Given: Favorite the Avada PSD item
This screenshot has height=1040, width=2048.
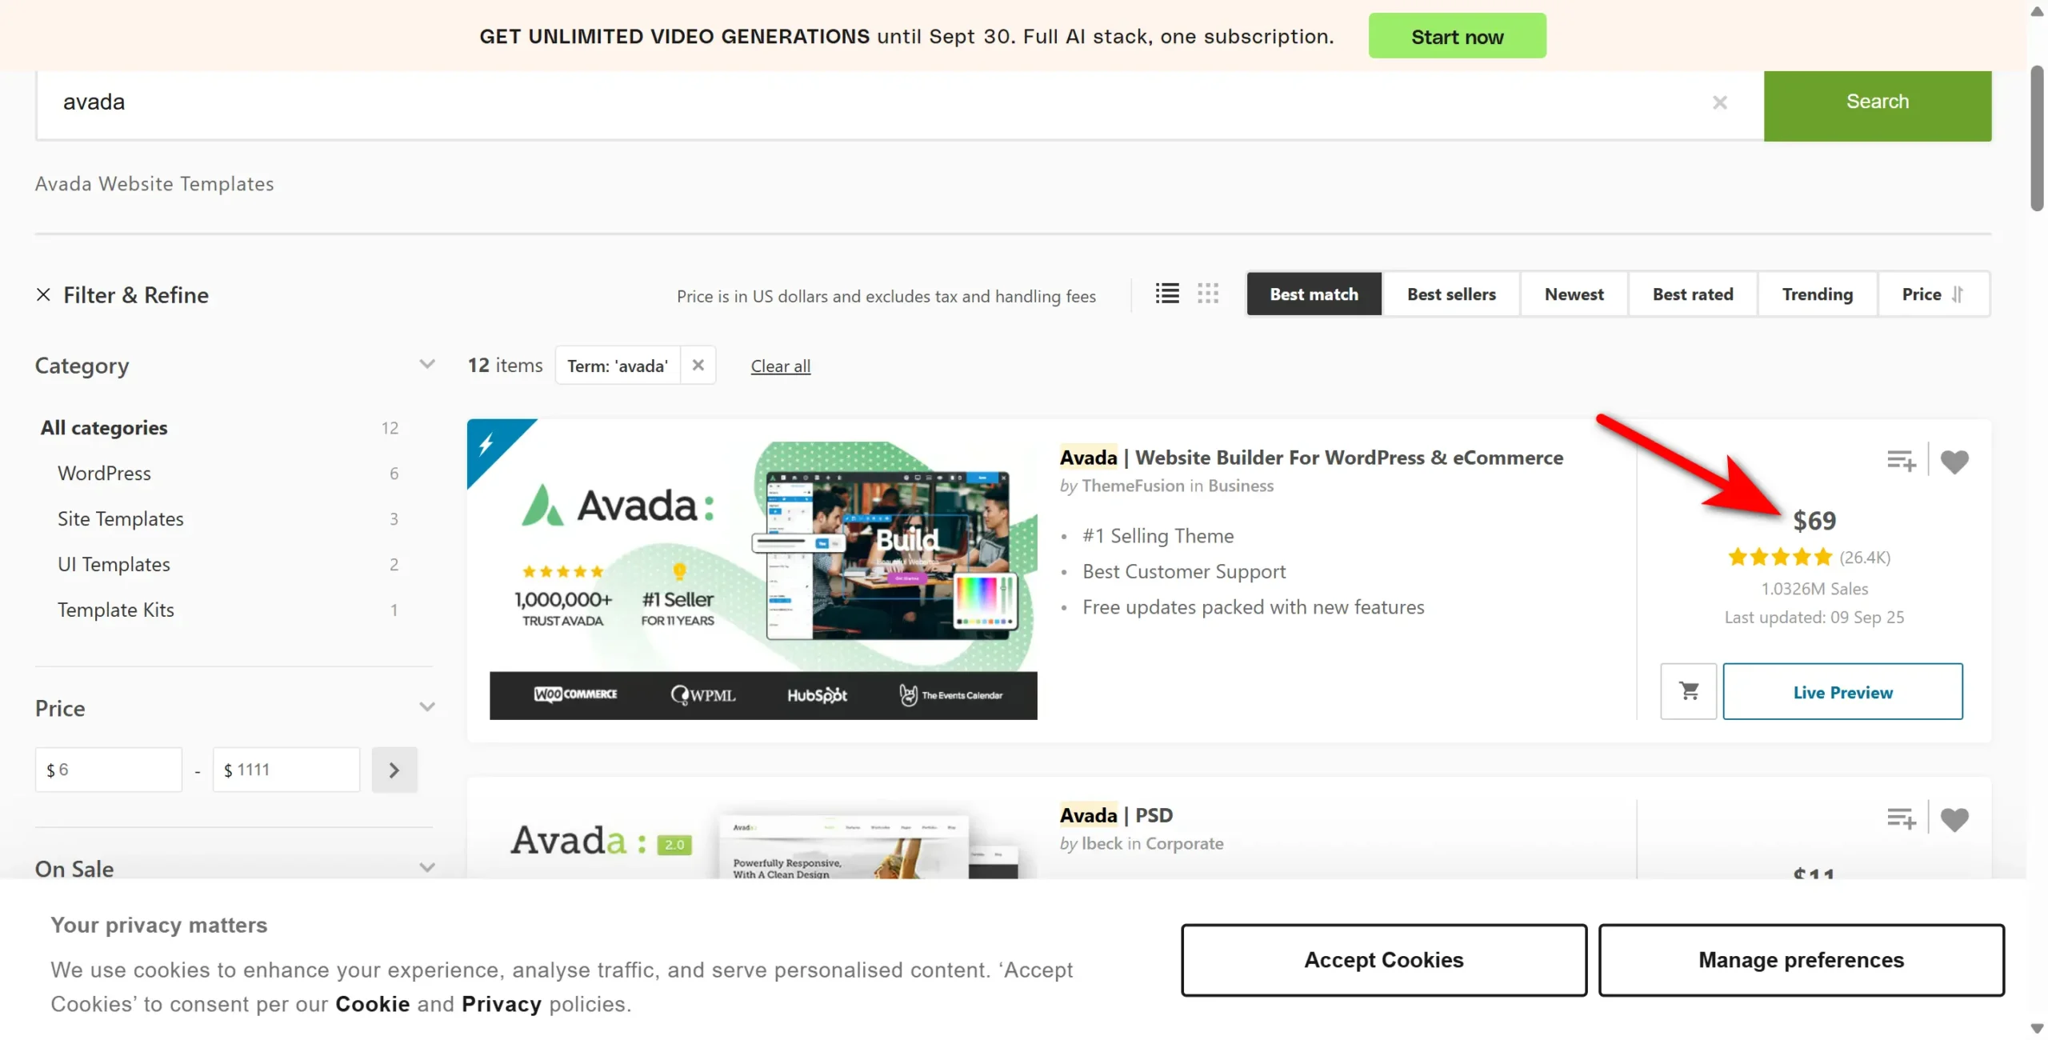Looking at the screenshot, I should 1954,819.
